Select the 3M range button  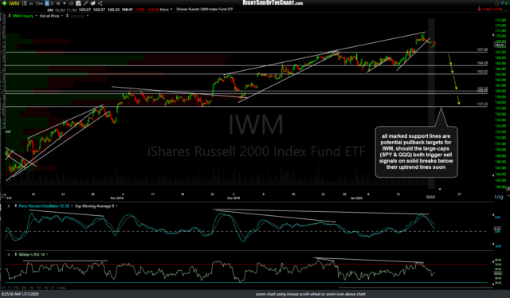coord(31,288)
